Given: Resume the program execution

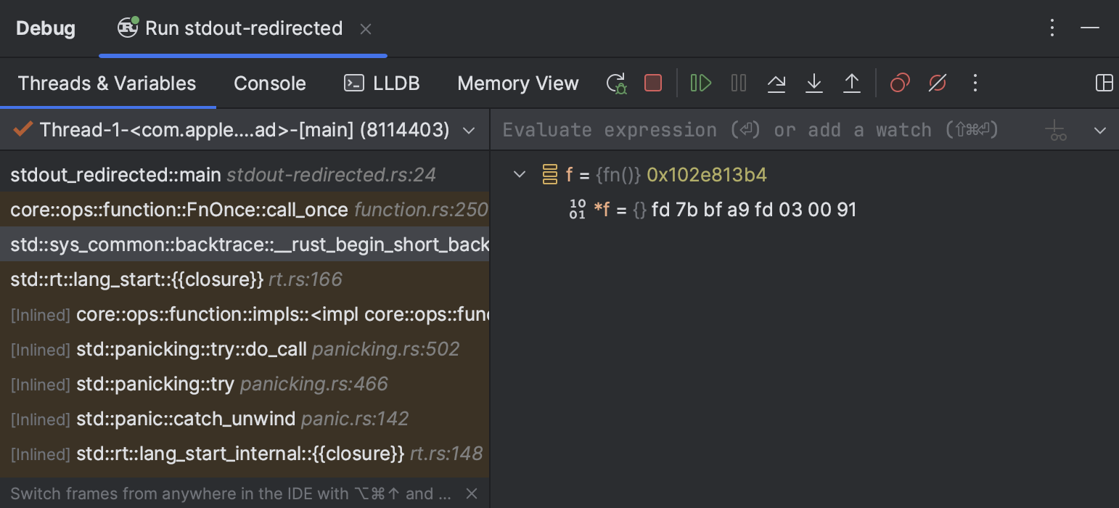Looking at the screenshot, I should click(700, 83).
